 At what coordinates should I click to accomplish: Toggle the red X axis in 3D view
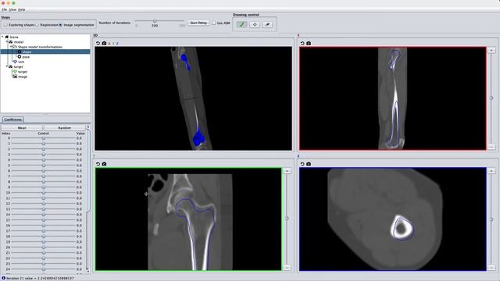109,44
